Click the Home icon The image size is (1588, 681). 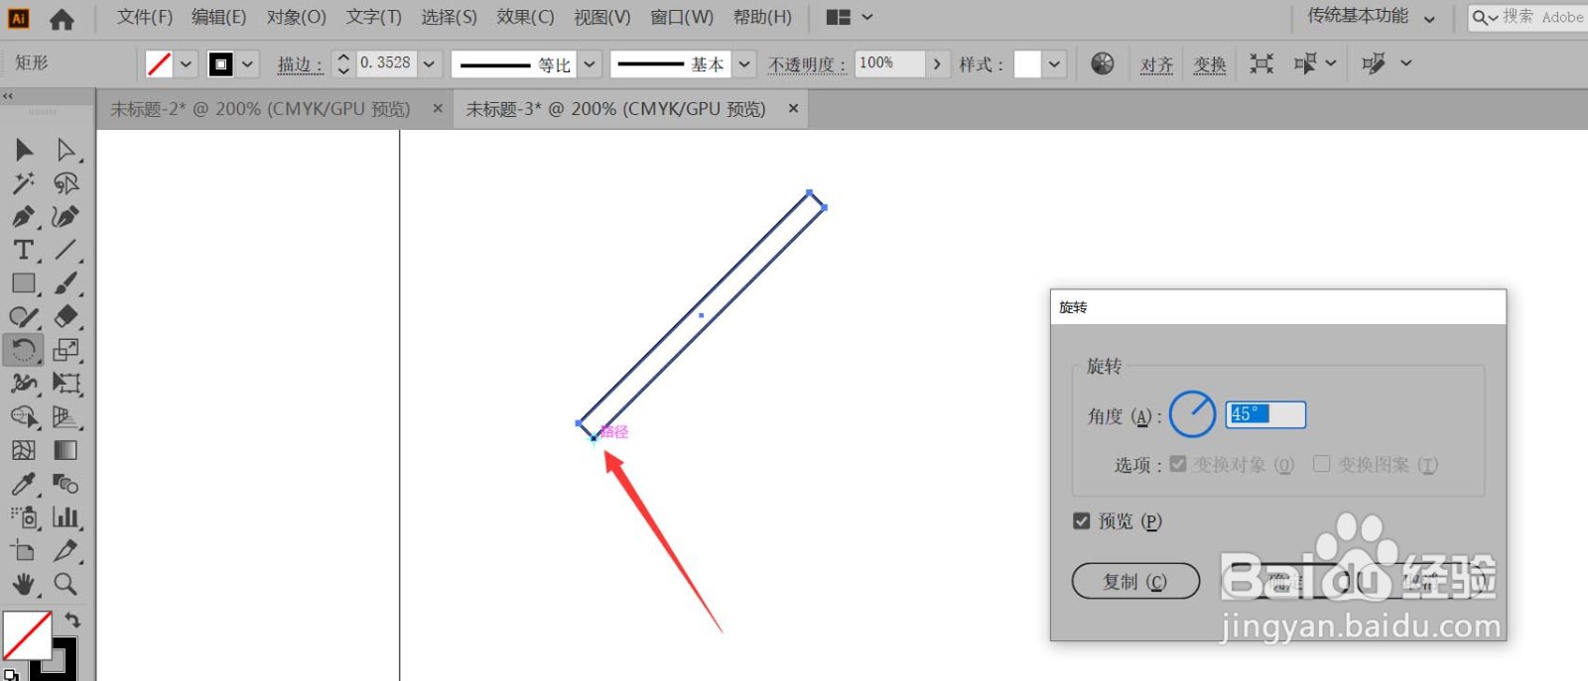[x=62, y=18]
